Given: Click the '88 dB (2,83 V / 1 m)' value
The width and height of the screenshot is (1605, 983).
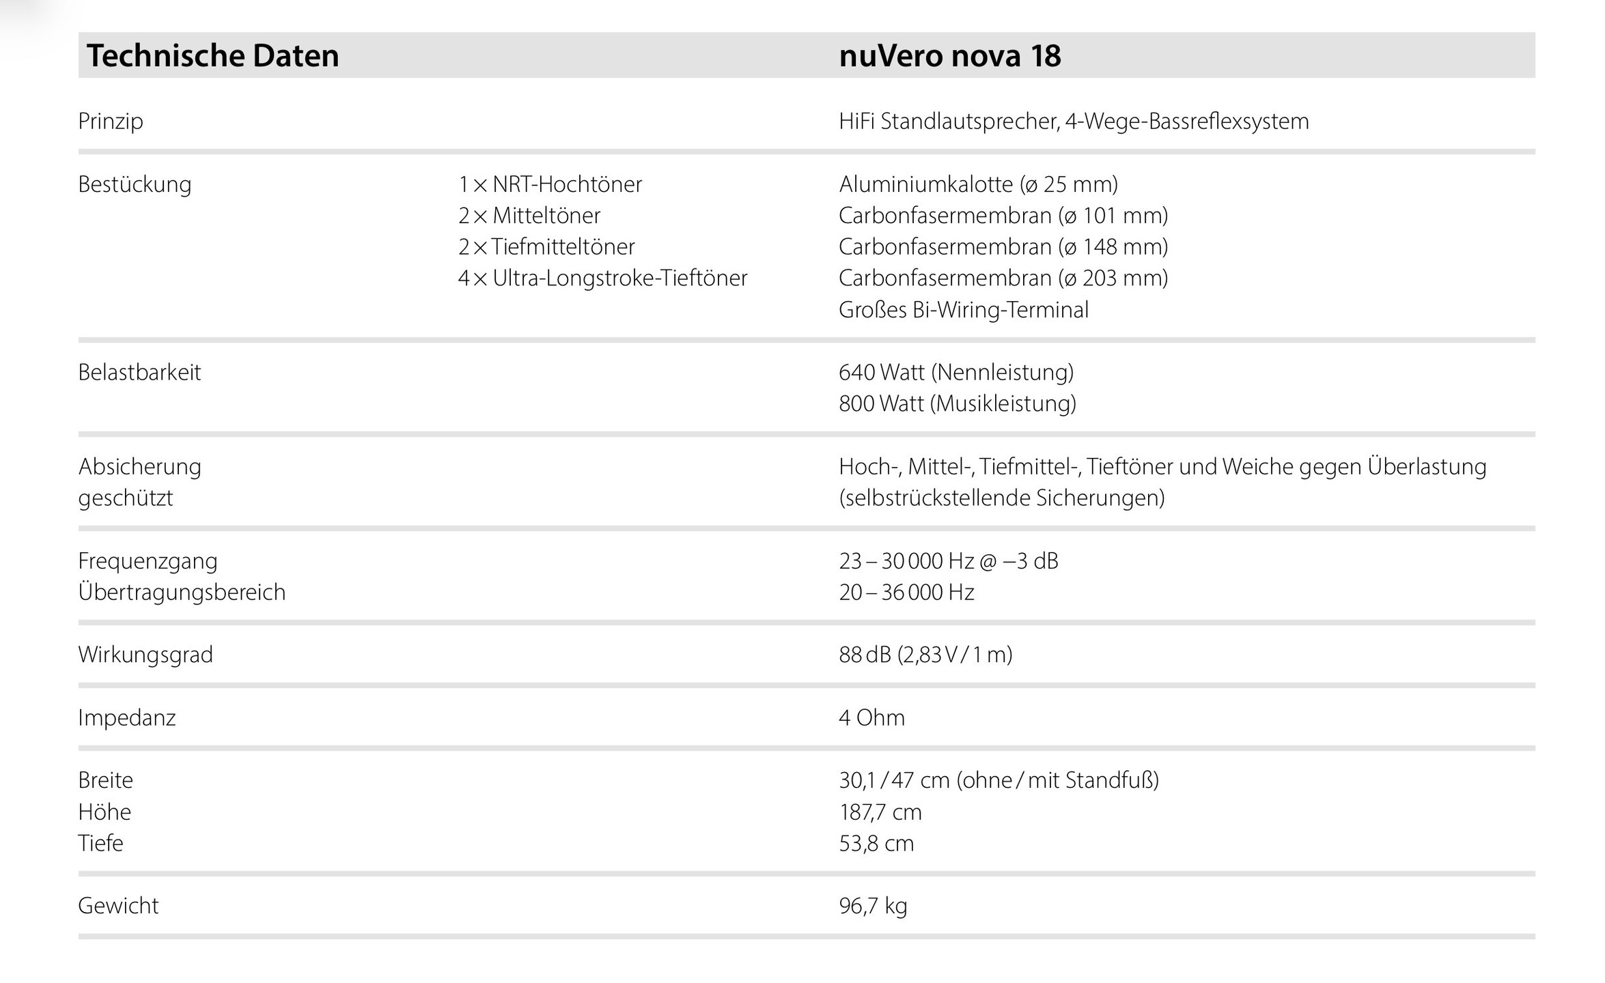Looking at the screenshot, I should click(x=925, y=655).
